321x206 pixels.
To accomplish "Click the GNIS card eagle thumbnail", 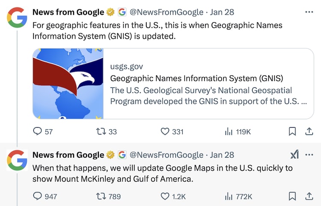I will coord(68,84).
